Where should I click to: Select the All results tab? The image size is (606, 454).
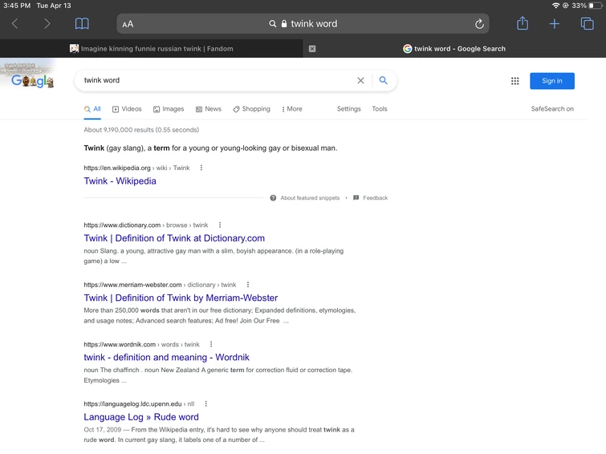click(x=93, y=109)
